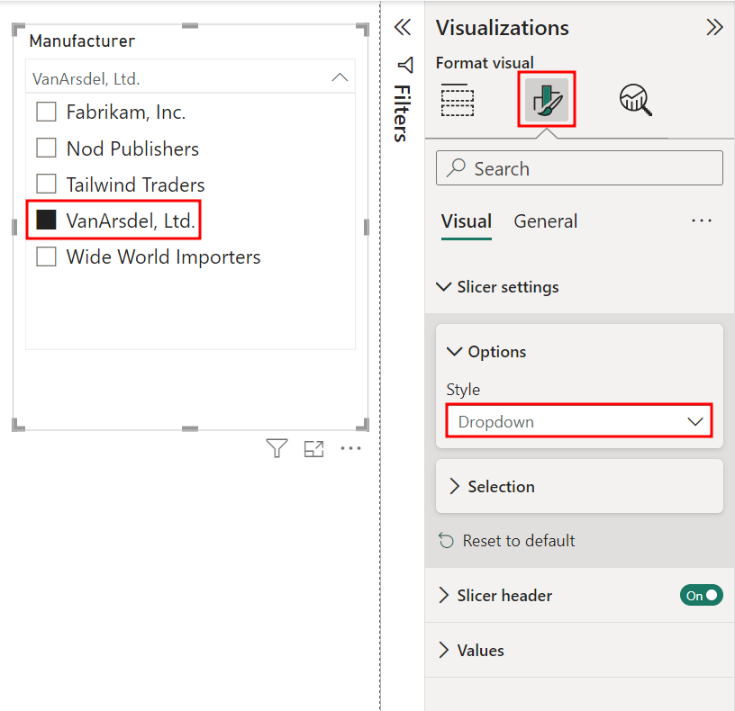Viewport: 735px width, 711px height.
Task: Click the Reset to default arrow icon
Action: click(x=446, y=541)
